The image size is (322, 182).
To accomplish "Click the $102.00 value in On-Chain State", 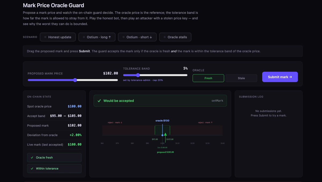I will point(75,125).
